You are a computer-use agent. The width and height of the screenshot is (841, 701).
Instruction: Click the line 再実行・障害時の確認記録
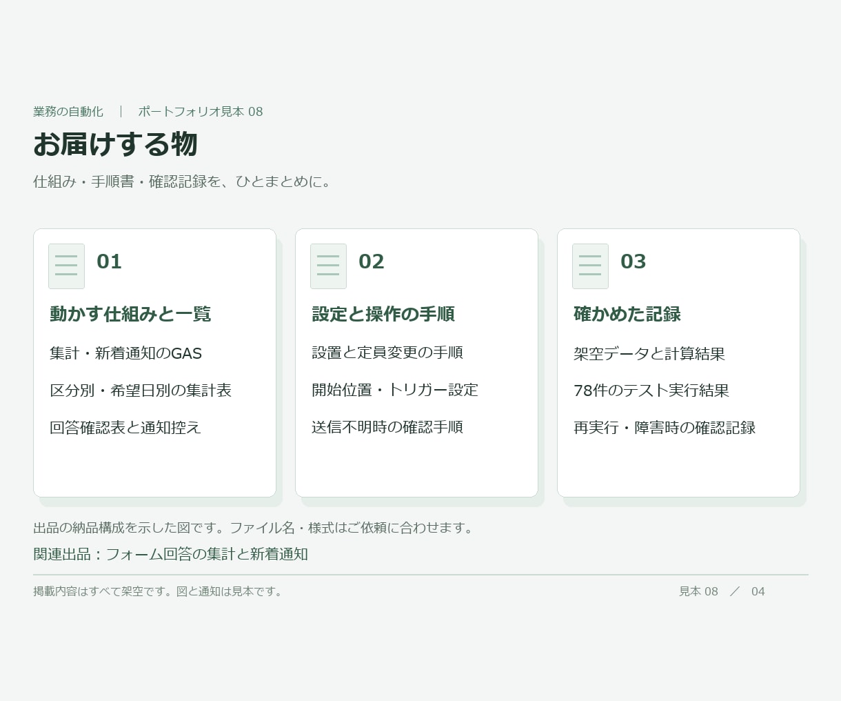pyautogui.click(x=665, y=428)
